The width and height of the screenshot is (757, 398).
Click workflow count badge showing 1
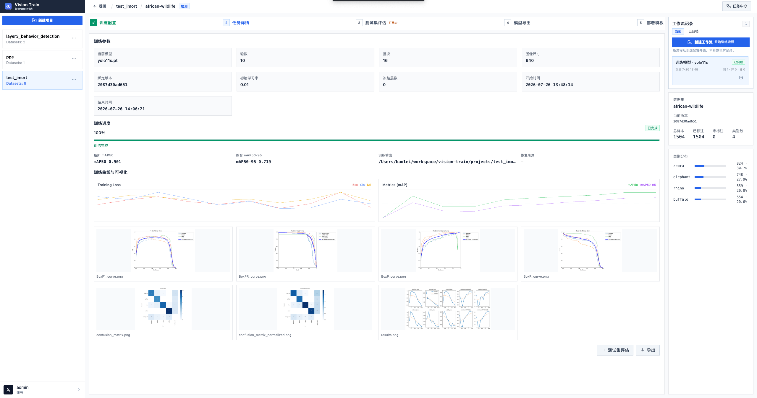click(746, 24)
